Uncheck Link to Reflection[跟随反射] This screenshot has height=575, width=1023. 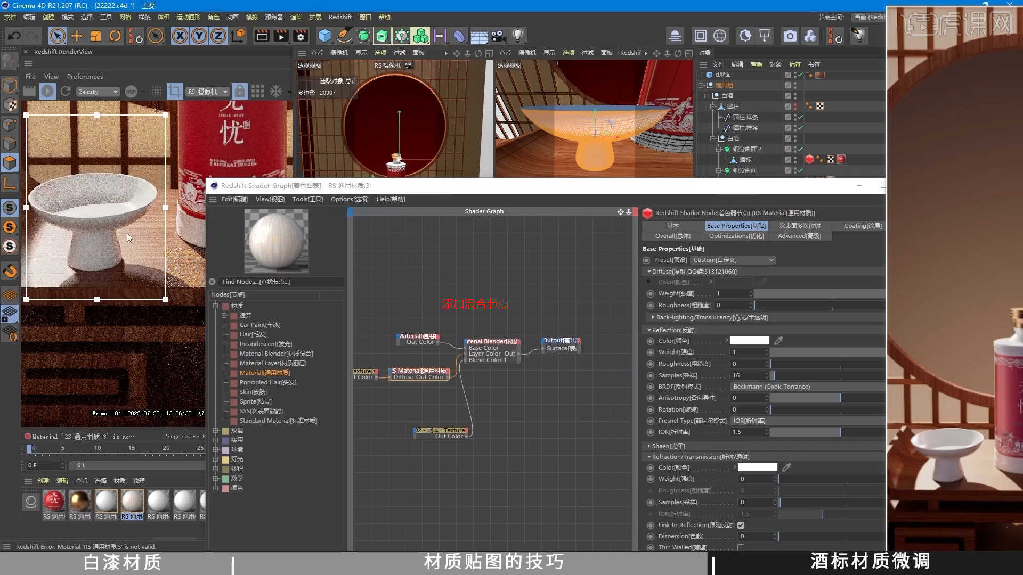tap(741, 525)
